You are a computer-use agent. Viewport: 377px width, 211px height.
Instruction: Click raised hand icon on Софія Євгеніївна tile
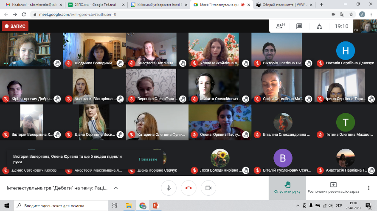(309, 99)
